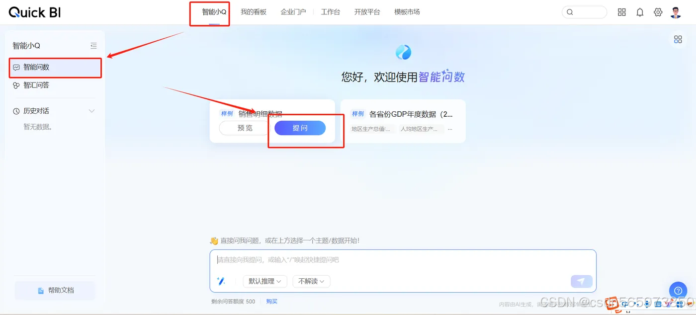Click the AI magic wand icon near input
The image size is (696, 315).
(221, 281)
